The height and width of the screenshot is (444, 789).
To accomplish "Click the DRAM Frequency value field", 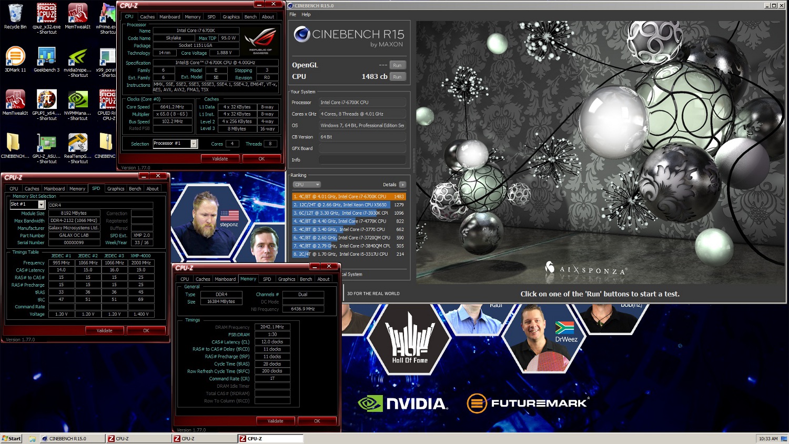I will coord(272,327).
